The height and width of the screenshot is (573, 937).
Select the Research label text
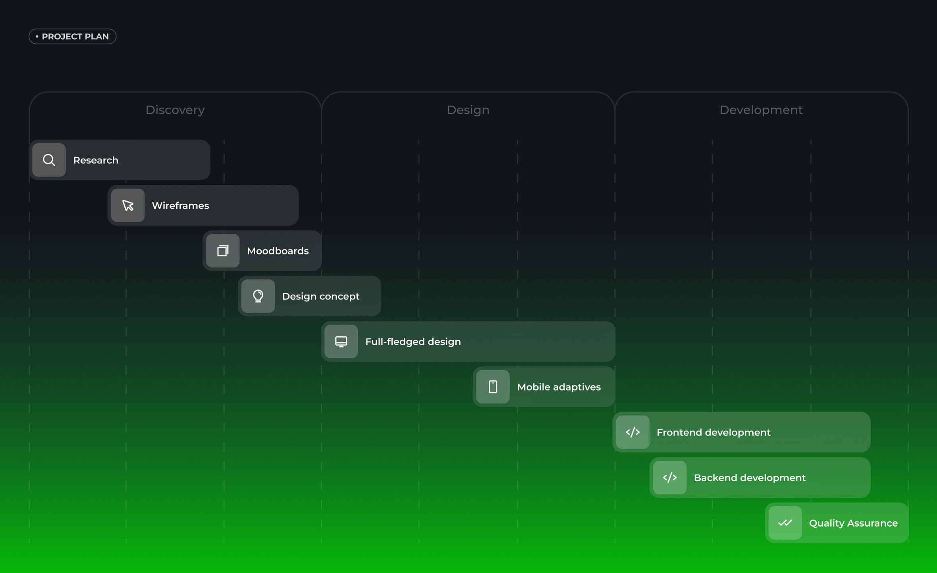point(96,160)
